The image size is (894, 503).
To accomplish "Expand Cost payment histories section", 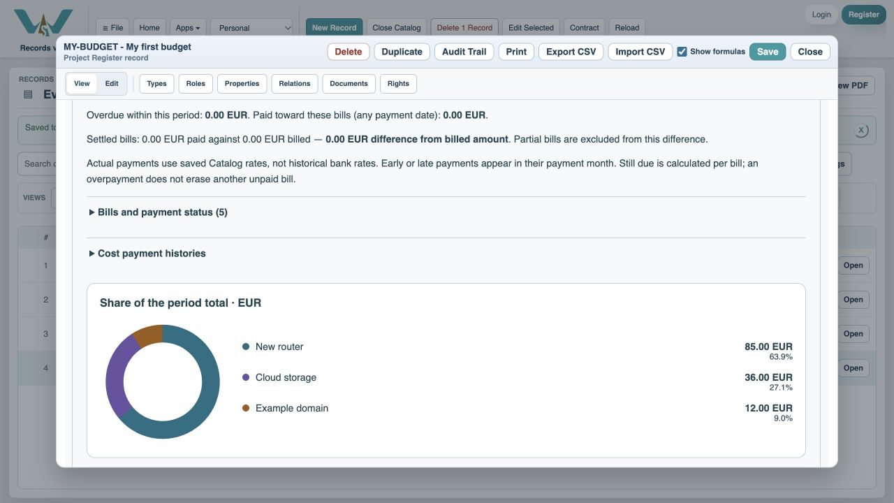I will (147, 254).
